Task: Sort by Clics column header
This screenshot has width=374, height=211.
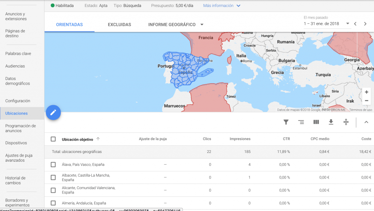Action: coord(207,139)
